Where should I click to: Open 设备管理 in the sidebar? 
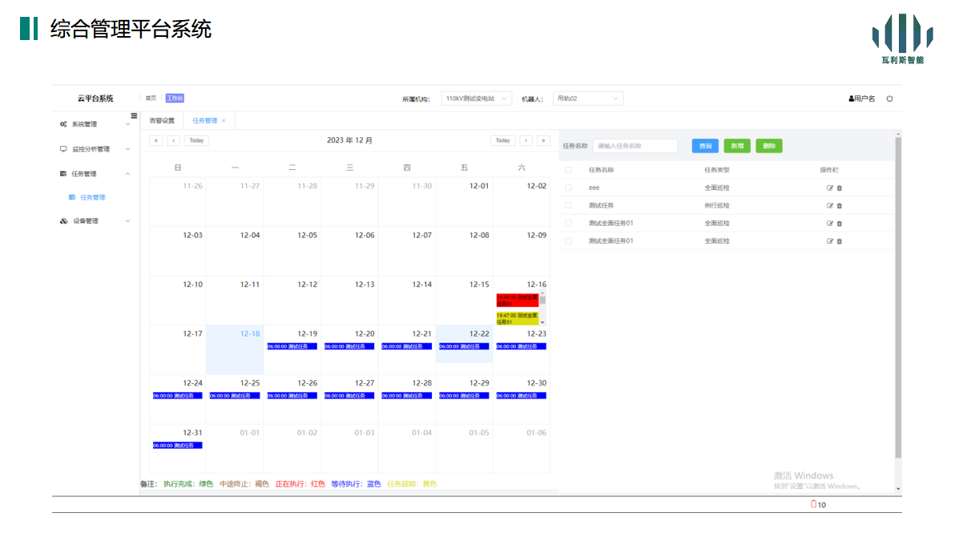(x=95, y=221)
